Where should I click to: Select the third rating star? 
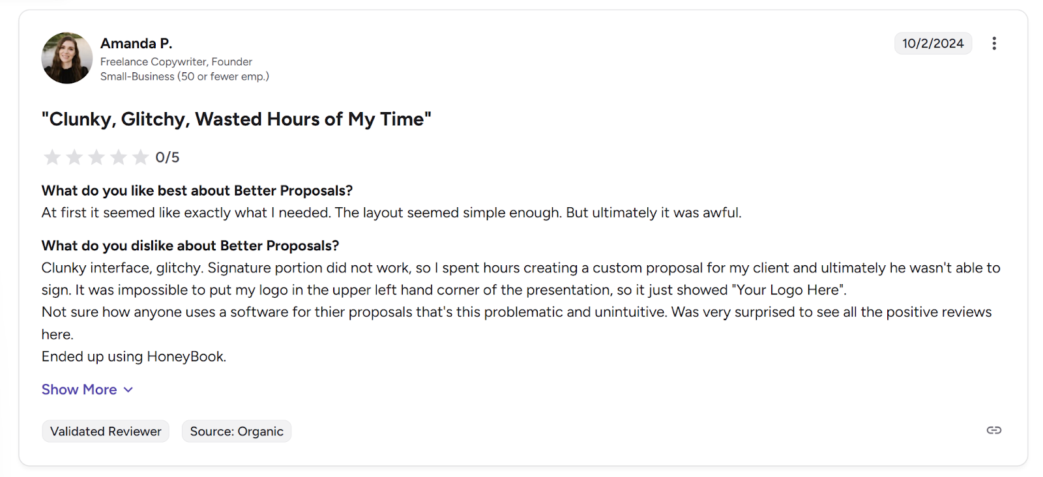[96, 157]
